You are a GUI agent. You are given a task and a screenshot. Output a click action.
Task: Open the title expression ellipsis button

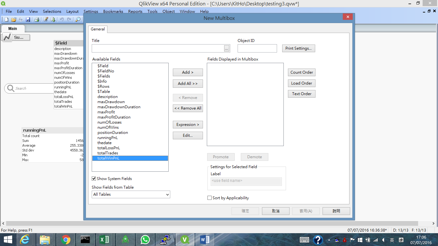pyautogui.click(x=227, y=48)
